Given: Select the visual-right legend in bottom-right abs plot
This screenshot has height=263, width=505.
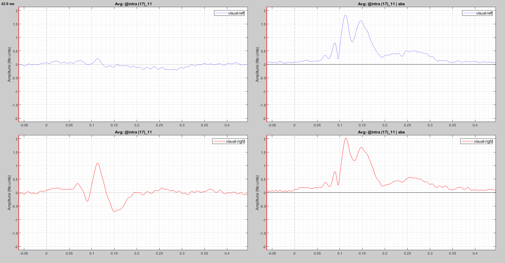Looking at the screenshot, I should 476,141.
